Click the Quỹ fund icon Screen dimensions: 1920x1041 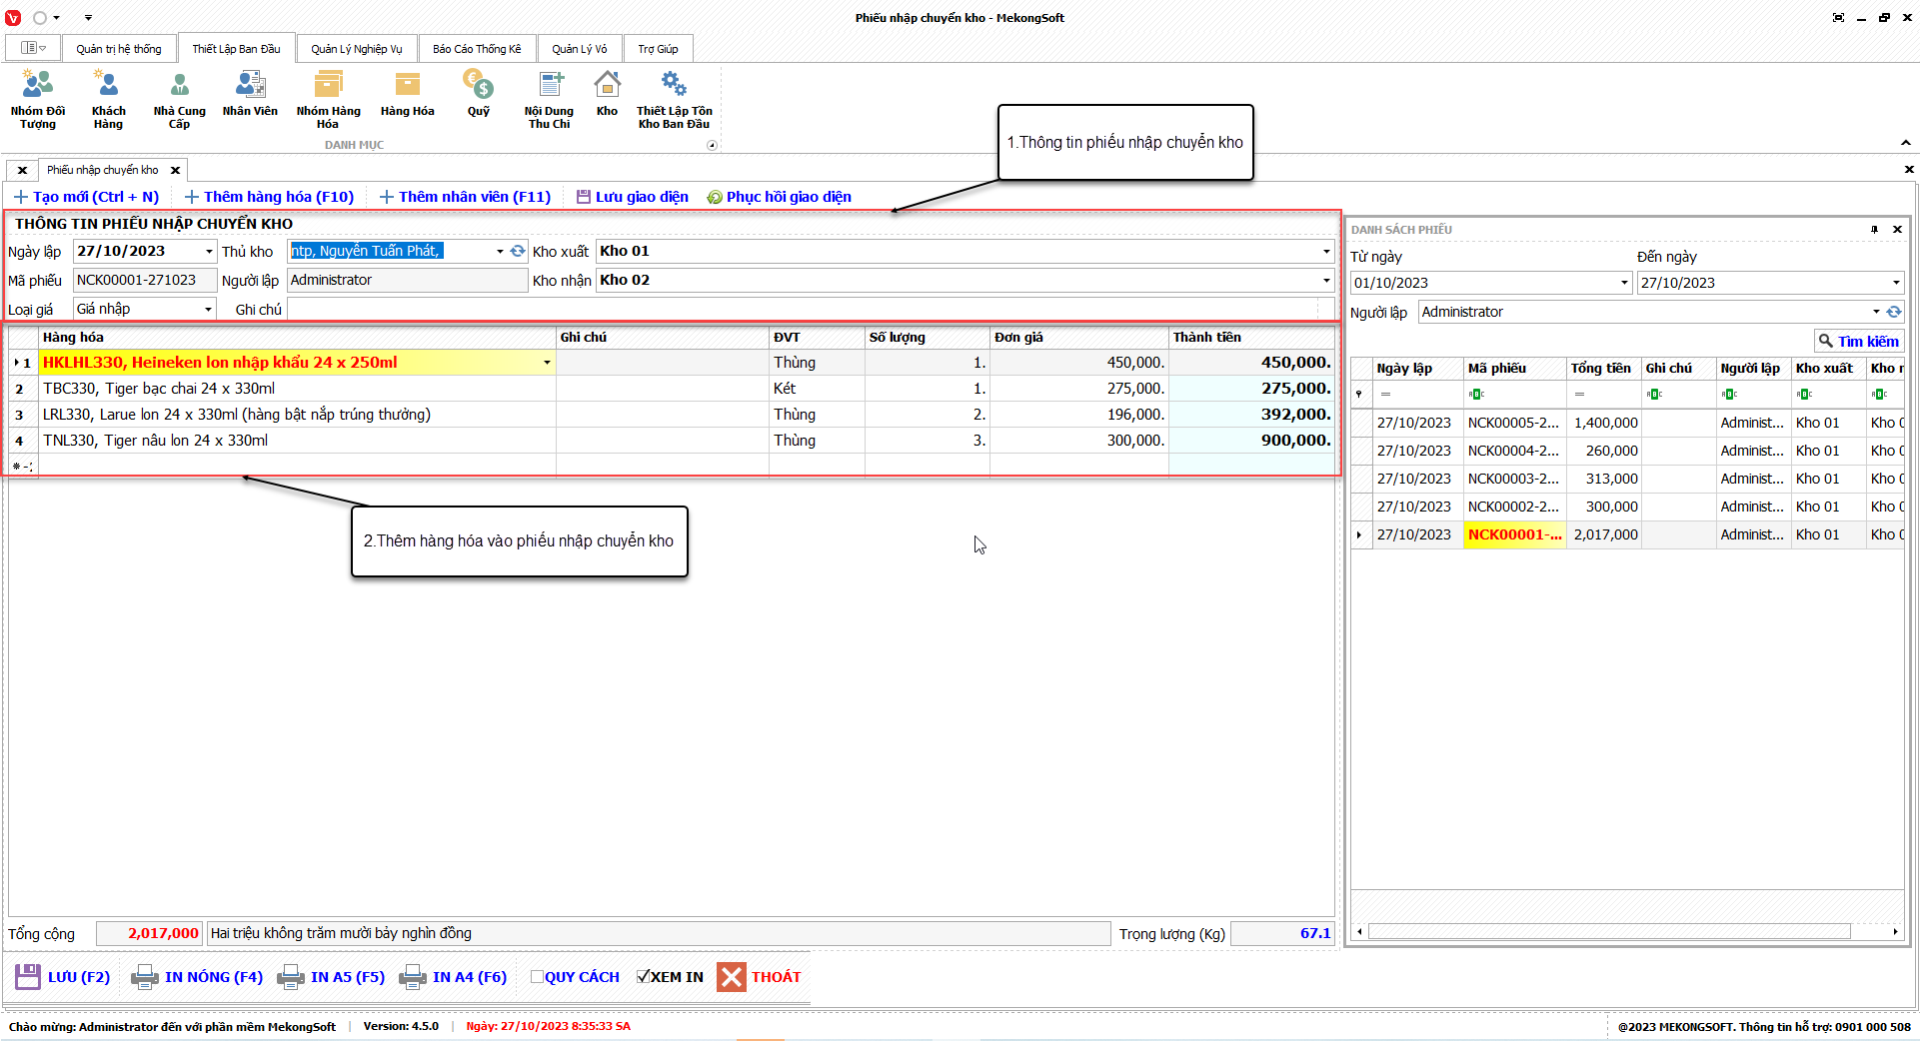coord(478,95)
